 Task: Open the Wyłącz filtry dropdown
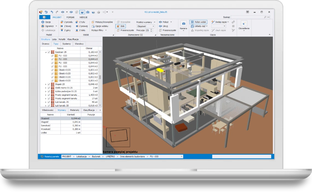pyautogui.click(x=106, y=30)
